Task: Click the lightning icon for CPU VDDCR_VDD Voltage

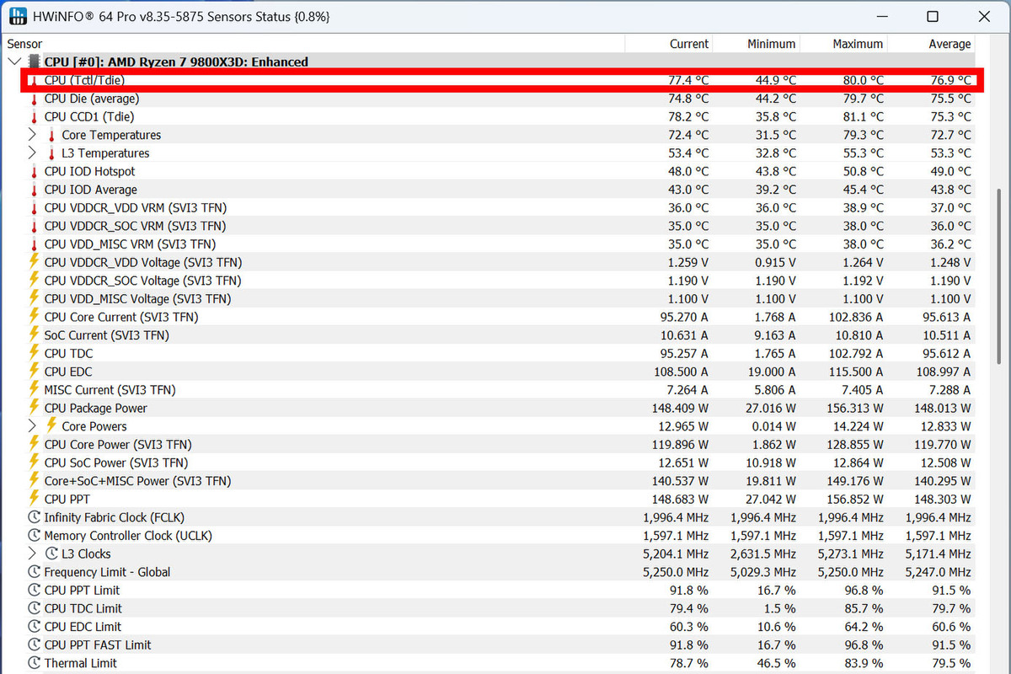Action: pyautogui.click(x=35, y=262)
